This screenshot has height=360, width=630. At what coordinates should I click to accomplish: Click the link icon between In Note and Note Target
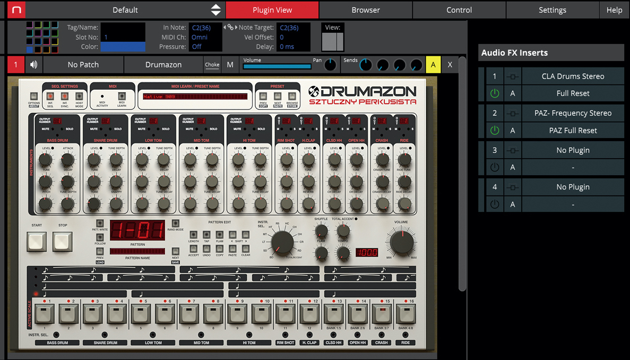point(230,27)
